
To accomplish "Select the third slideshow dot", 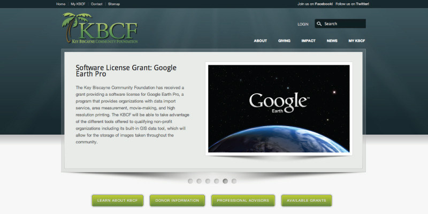I will pos(208,181).
